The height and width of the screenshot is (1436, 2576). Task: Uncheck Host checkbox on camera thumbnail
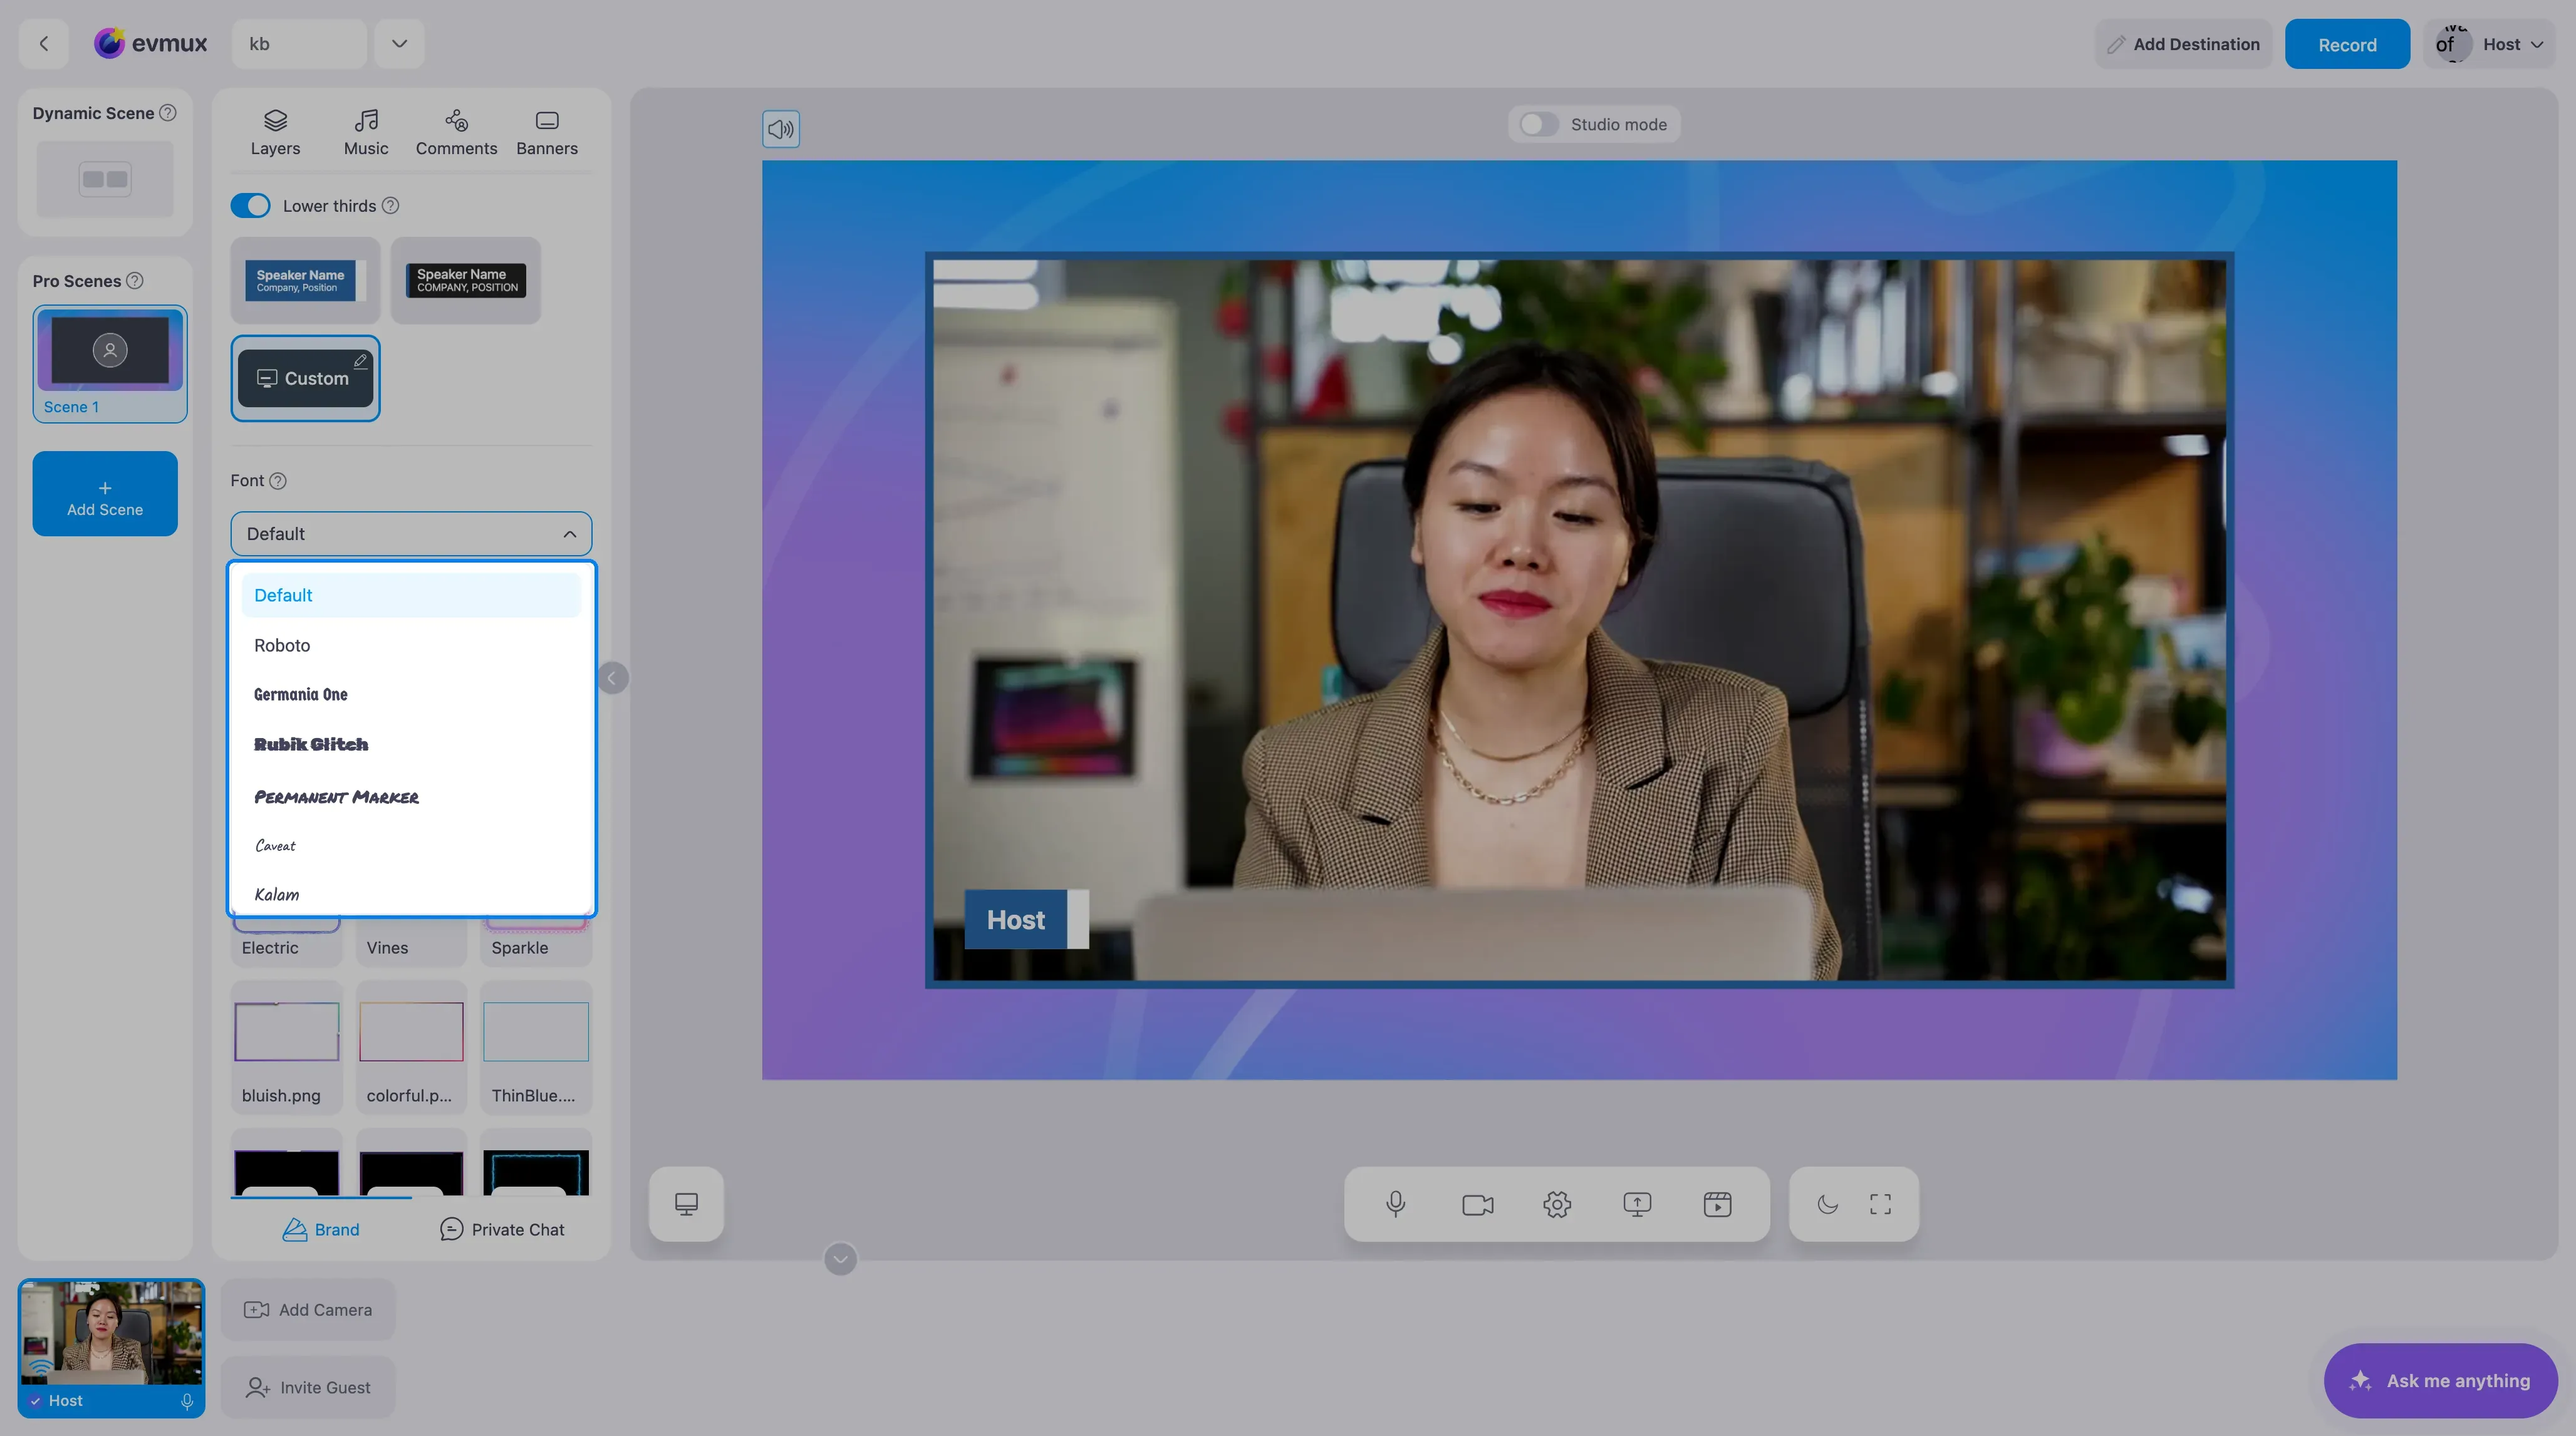pos(36,1401)
